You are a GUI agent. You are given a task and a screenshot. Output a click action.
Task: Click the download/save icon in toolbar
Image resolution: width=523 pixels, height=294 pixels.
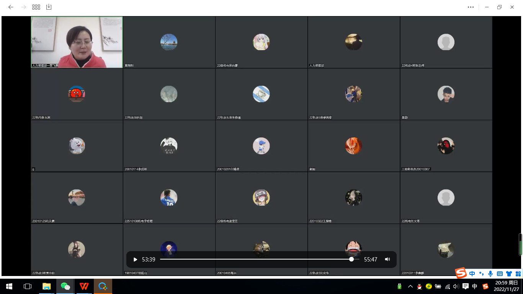[49, 7]
